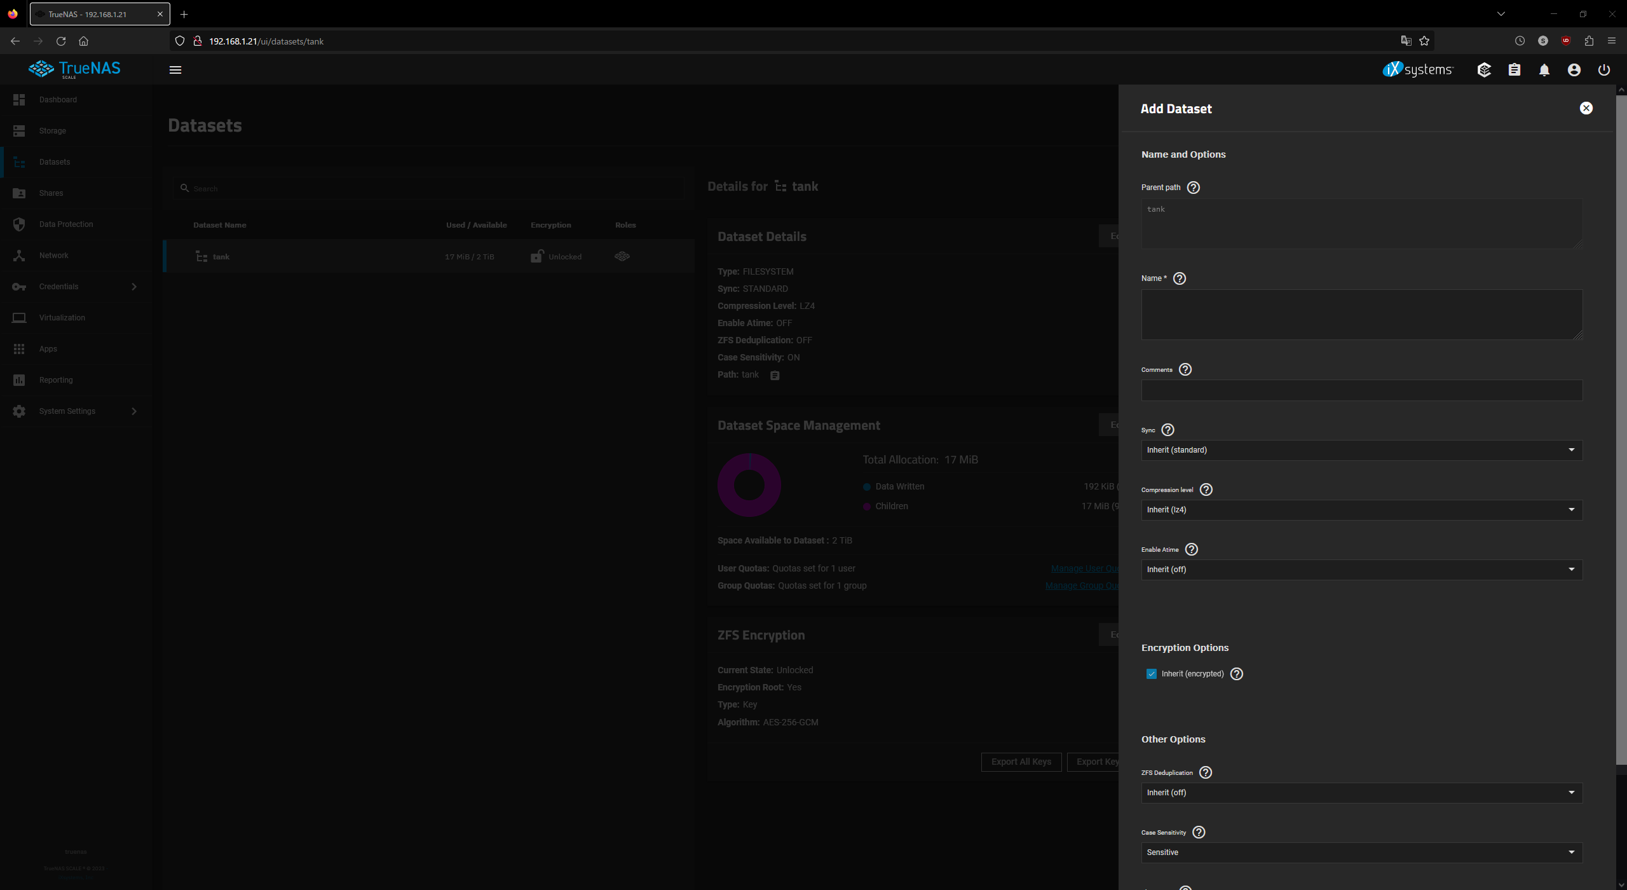Toggle the hamburger sidebar menu icon

(175, 70)
